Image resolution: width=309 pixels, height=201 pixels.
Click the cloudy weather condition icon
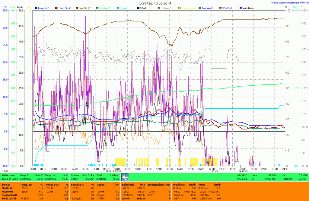pos(125,177)
